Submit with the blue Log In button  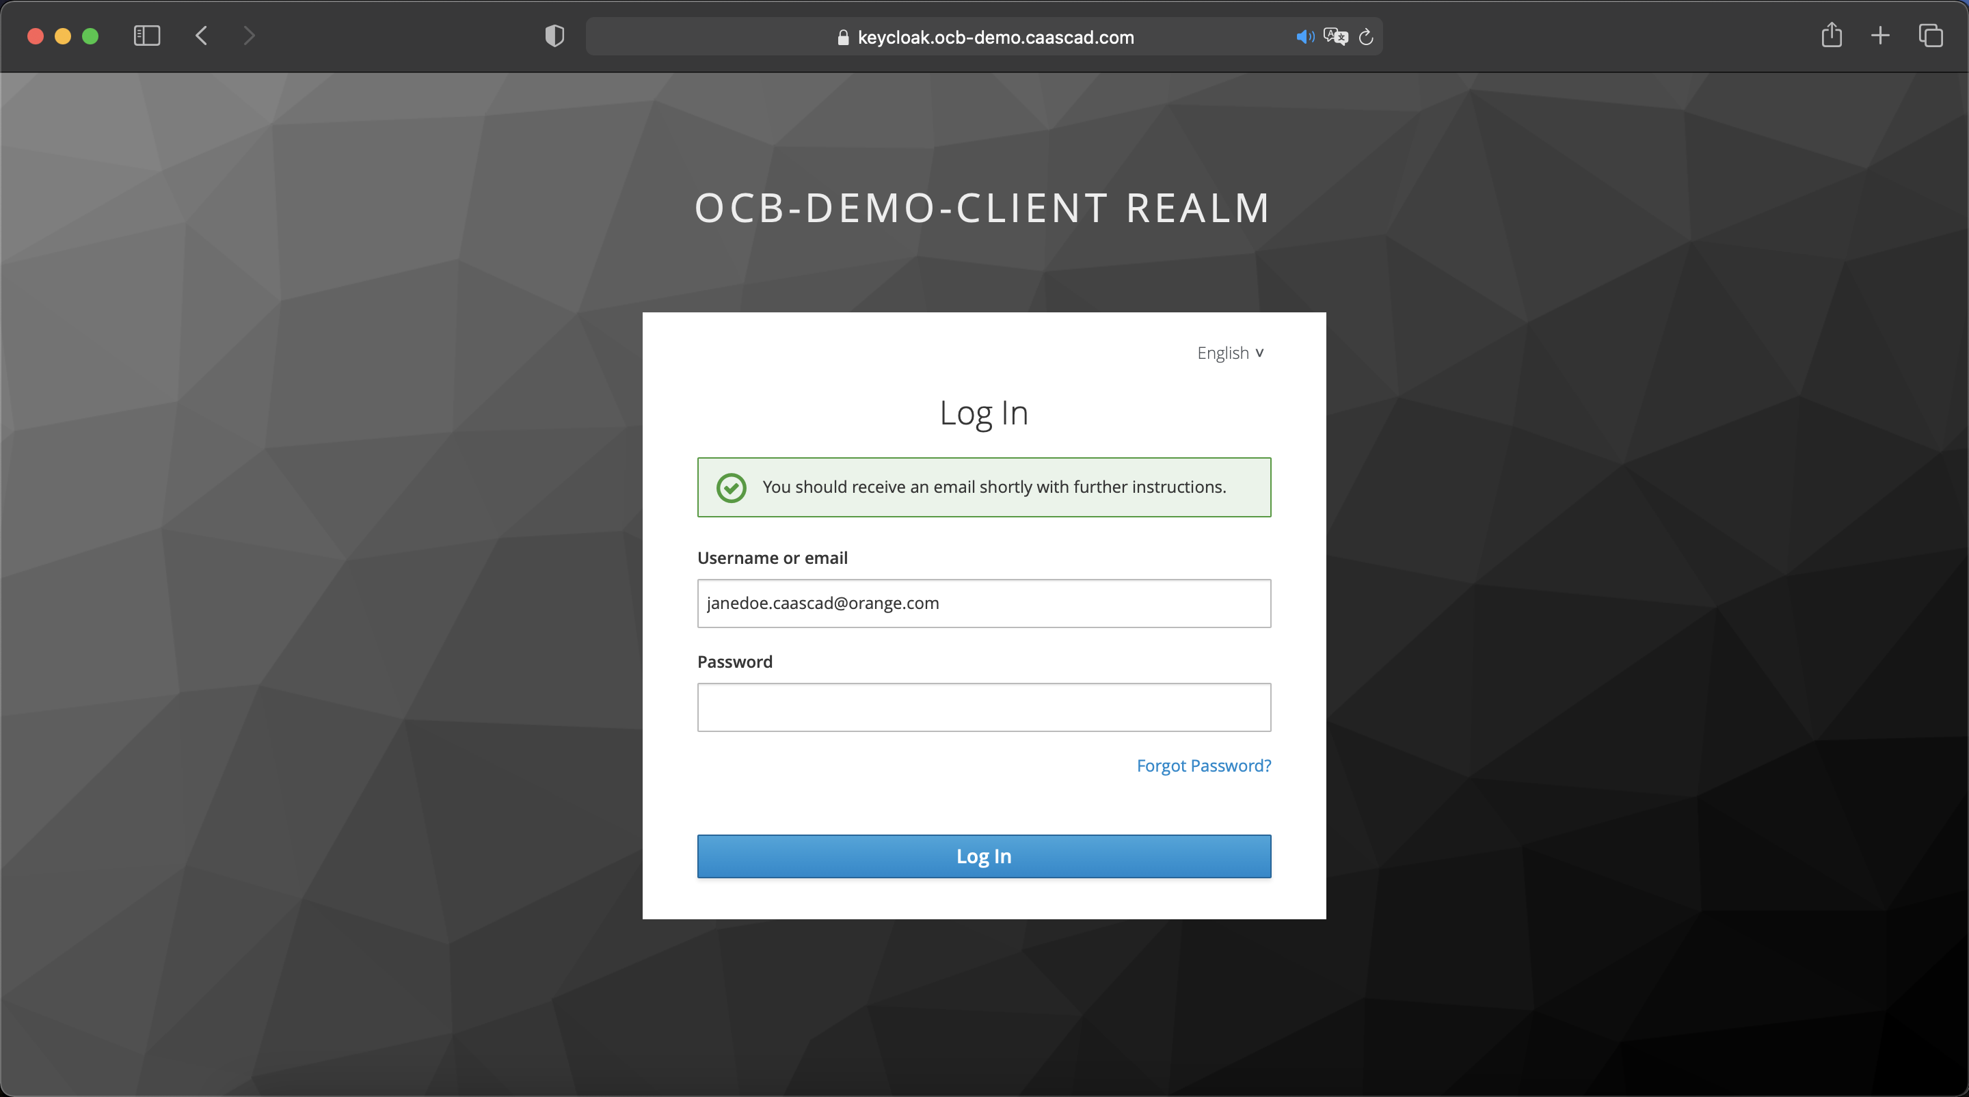(984, 856)
